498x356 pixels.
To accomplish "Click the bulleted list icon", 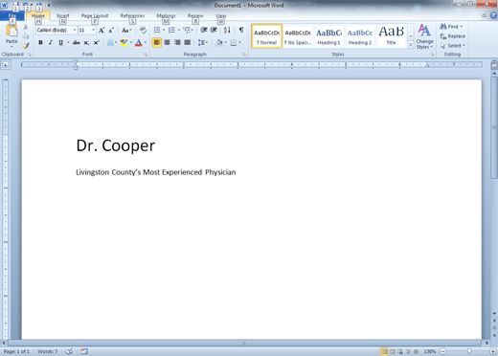I will [x=157, y=30].
